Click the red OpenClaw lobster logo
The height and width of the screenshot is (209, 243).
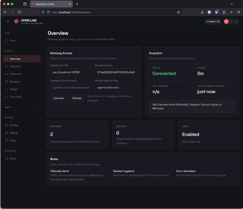16,21
